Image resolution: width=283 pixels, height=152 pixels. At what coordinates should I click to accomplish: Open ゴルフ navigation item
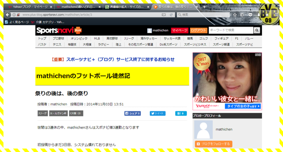[x=204, y=39]
